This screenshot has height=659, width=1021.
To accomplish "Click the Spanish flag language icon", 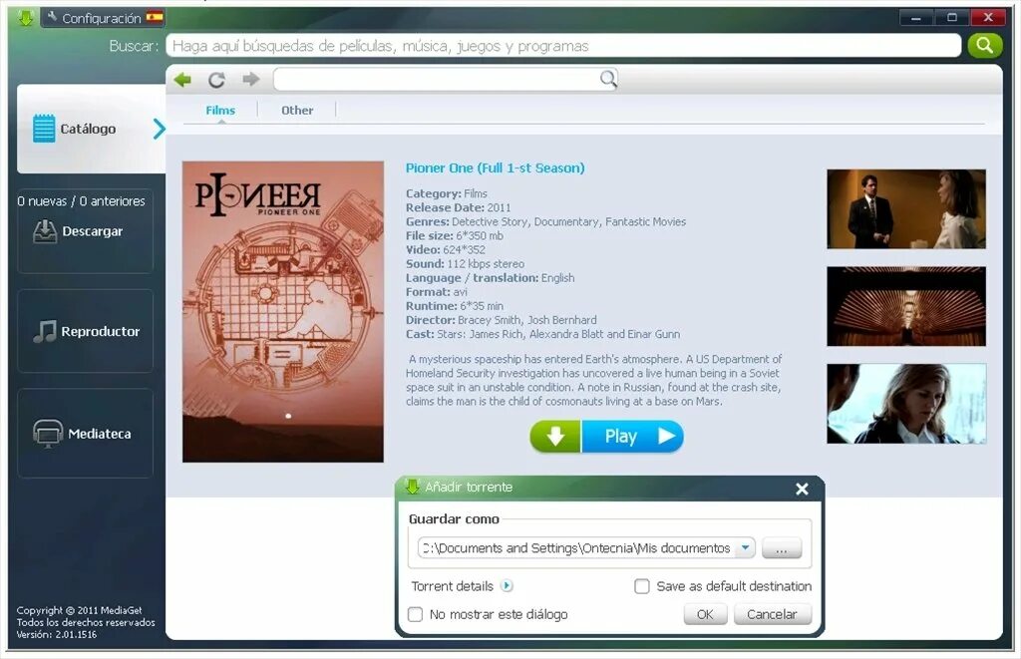I will [155, 18].
